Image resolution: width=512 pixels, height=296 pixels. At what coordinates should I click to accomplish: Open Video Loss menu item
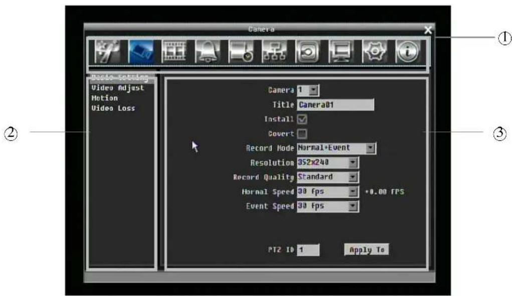113,108
